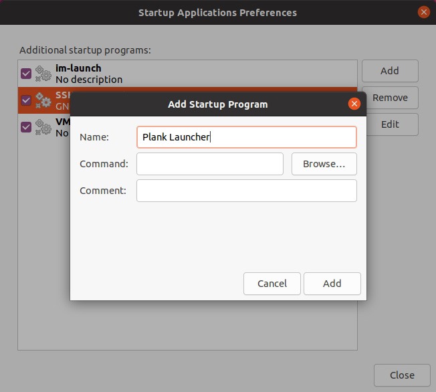Open the Browse… file chooser
The image size is (436, 392).
pos(324,164)
